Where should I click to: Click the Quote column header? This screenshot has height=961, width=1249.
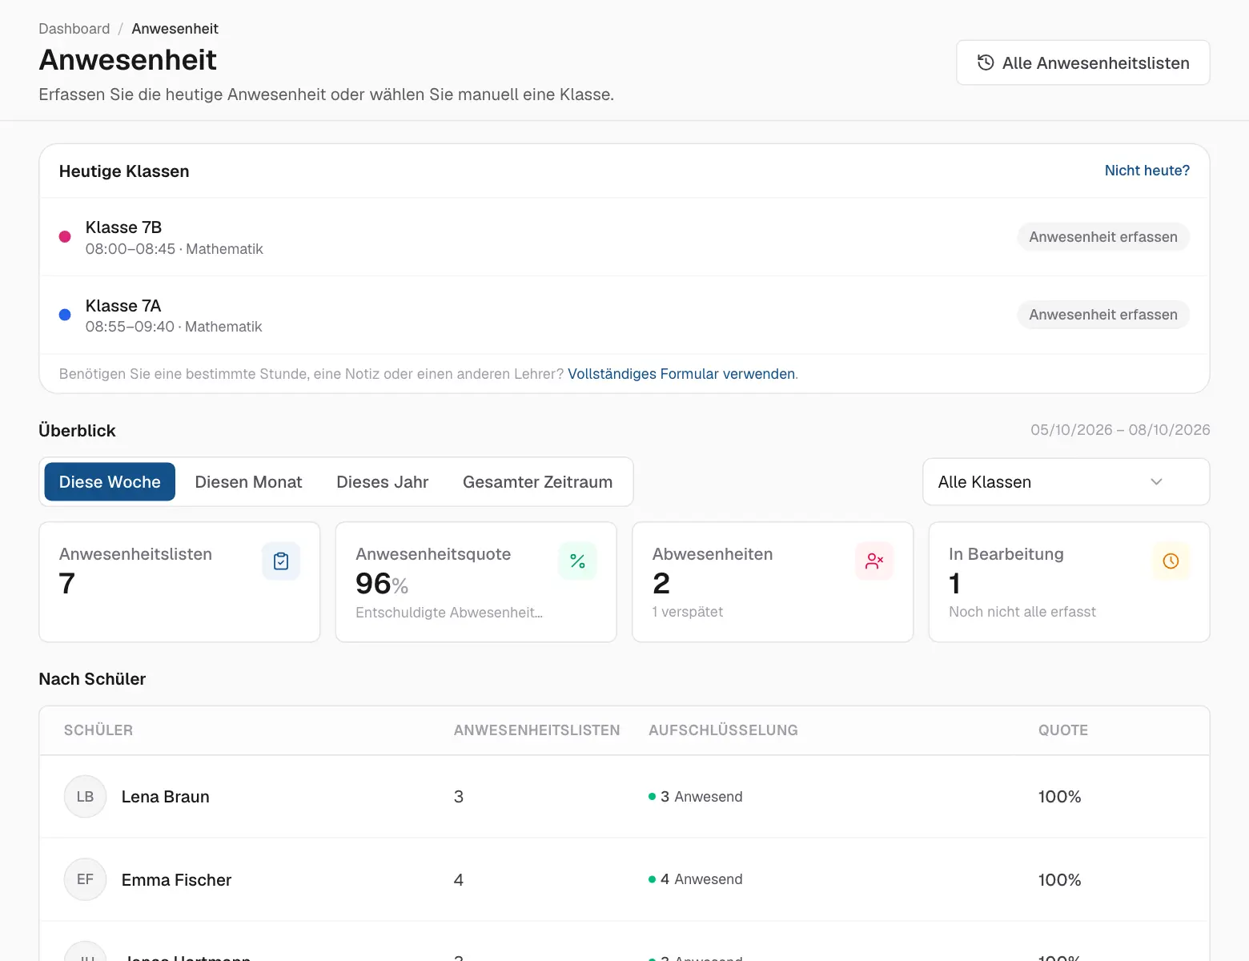[1062, 730]
